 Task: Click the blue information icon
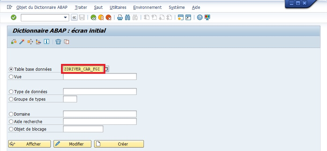click(x=46, y=42)
